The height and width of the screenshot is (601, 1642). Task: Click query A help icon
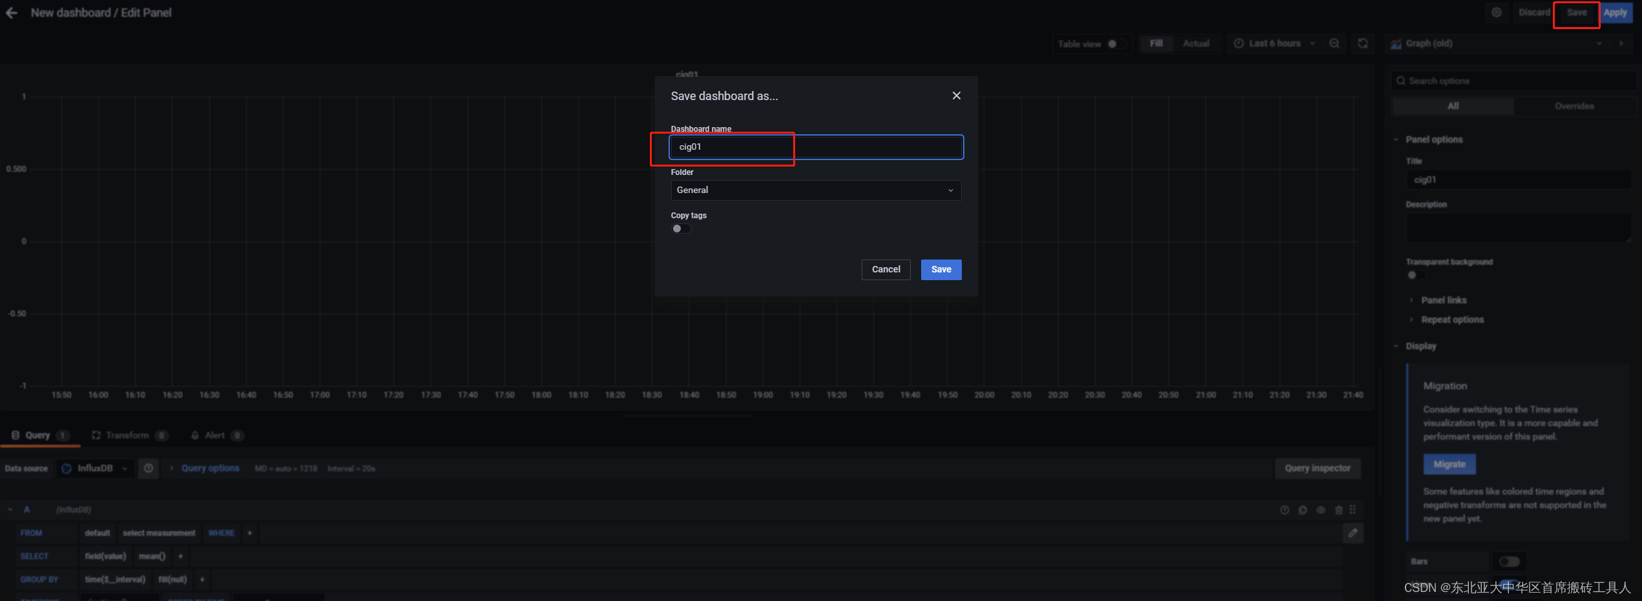[x=1284, y=510]
